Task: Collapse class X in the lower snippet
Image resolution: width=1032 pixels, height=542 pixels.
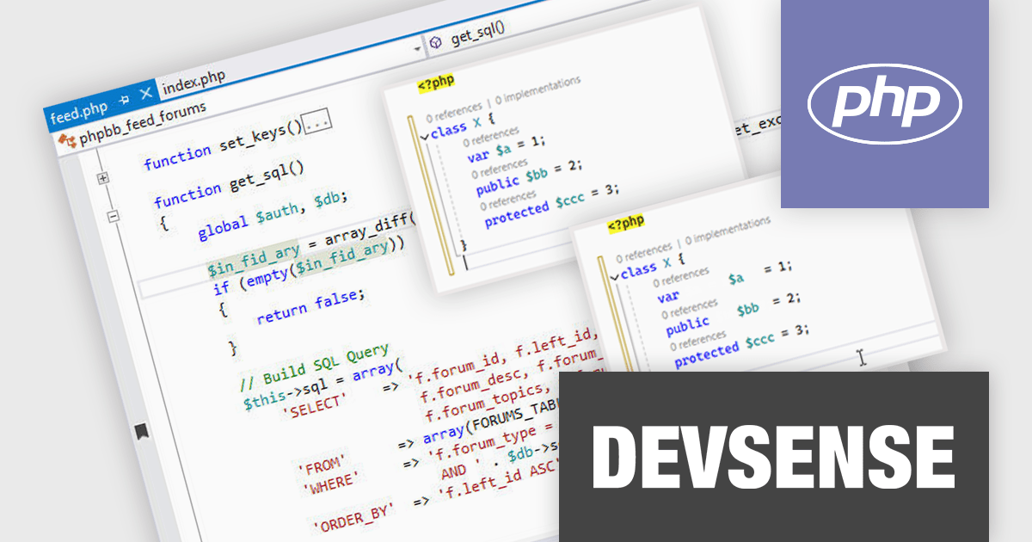Action: (614, 276)
